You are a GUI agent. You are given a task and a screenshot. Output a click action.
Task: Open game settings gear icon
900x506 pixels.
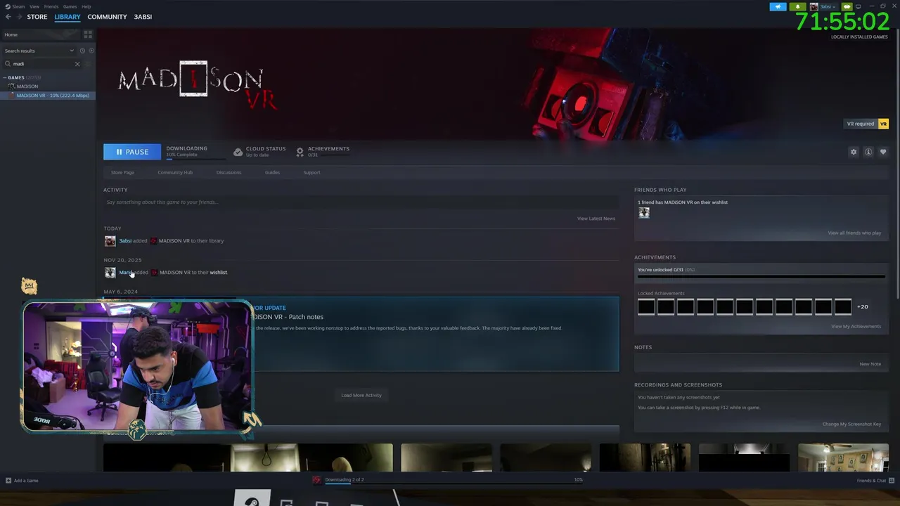[854, 152]
